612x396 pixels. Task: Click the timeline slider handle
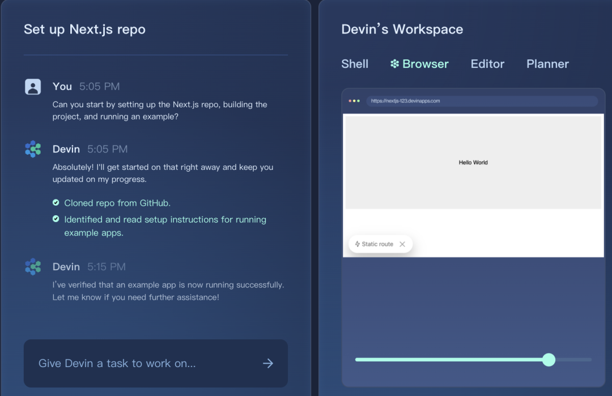tap(549, 360)
